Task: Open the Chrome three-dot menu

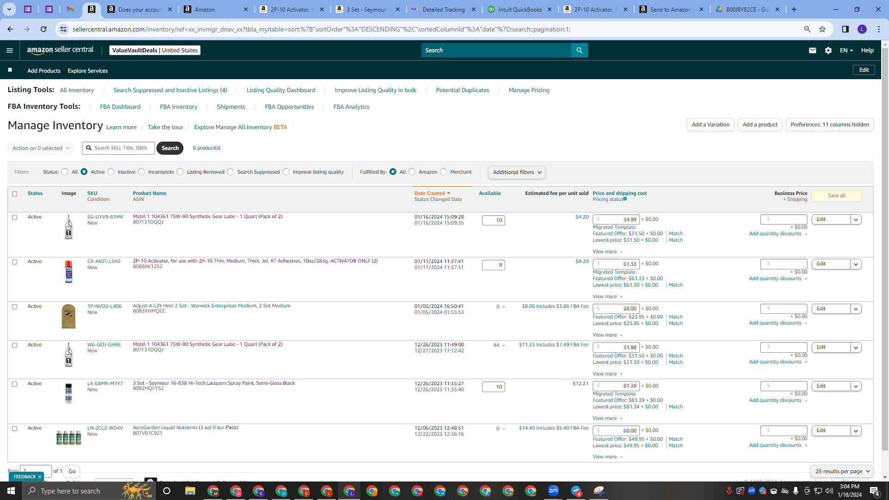Action: [879, 29]
